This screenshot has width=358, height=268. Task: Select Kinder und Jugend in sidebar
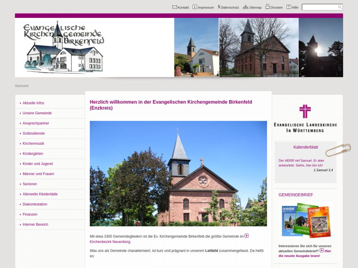37,164
